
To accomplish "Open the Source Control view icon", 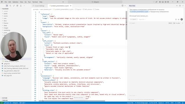I will click(x=14, y=6).
